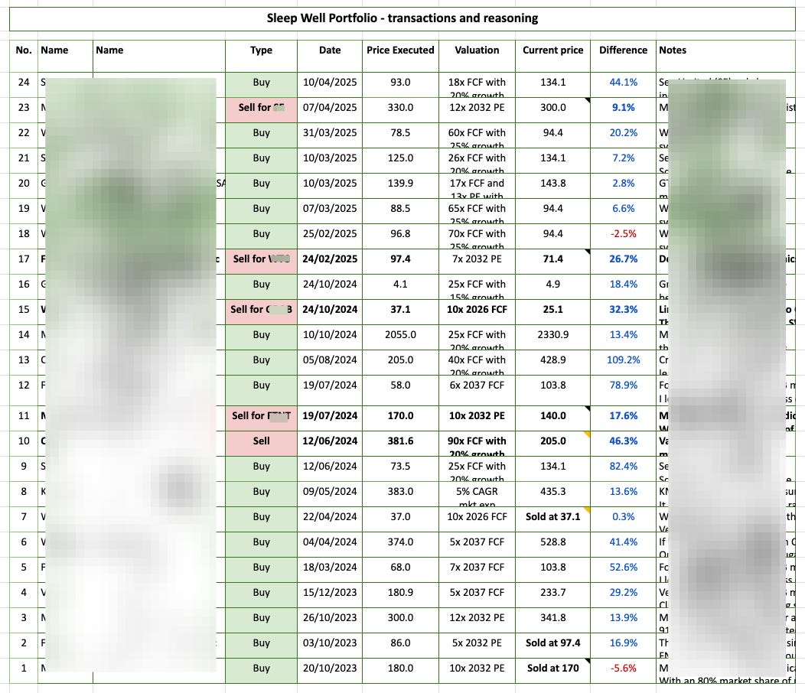
Task: Click the valuation cell "6x 2037 FCF"
Action: tap(477, 390)
